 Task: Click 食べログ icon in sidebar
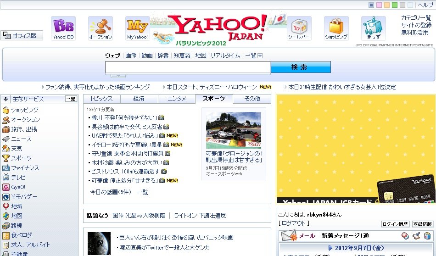(6, 235)
